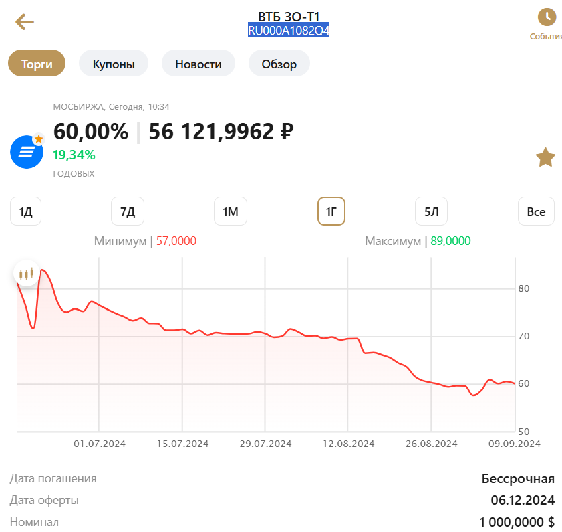Click the Дата оферты label
The width and height of the screenshot is (562, 532).
(44, 500)
